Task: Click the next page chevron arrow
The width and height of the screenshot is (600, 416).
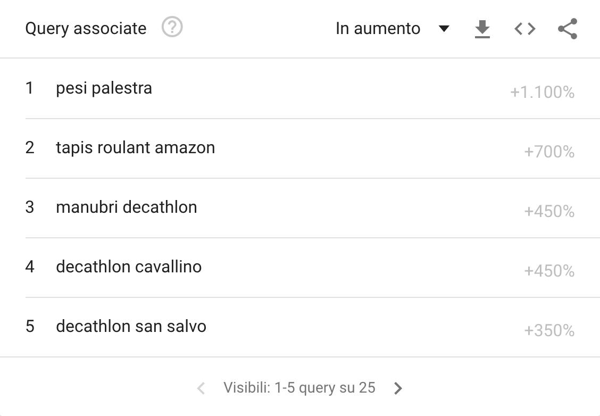Action: [x=398, y=388]
